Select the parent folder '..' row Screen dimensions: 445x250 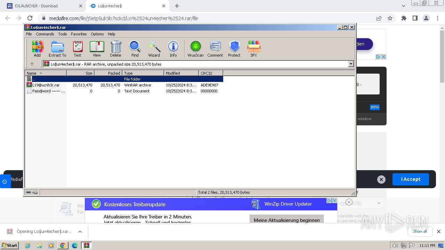124,79
